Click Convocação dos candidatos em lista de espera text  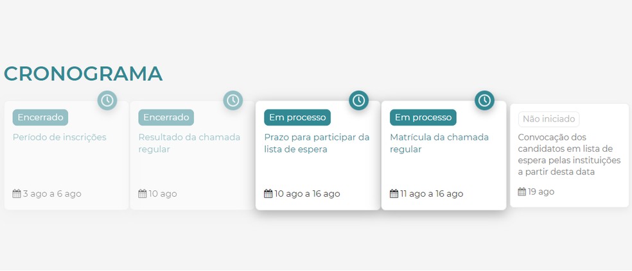570,154
